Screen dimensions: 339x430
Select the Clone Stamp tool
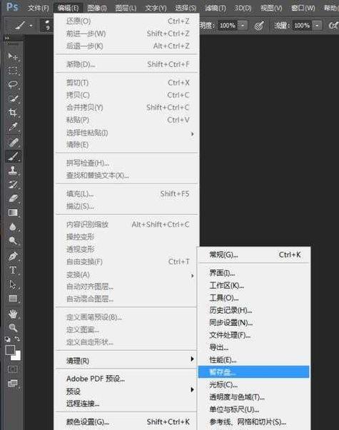point(13,170)
